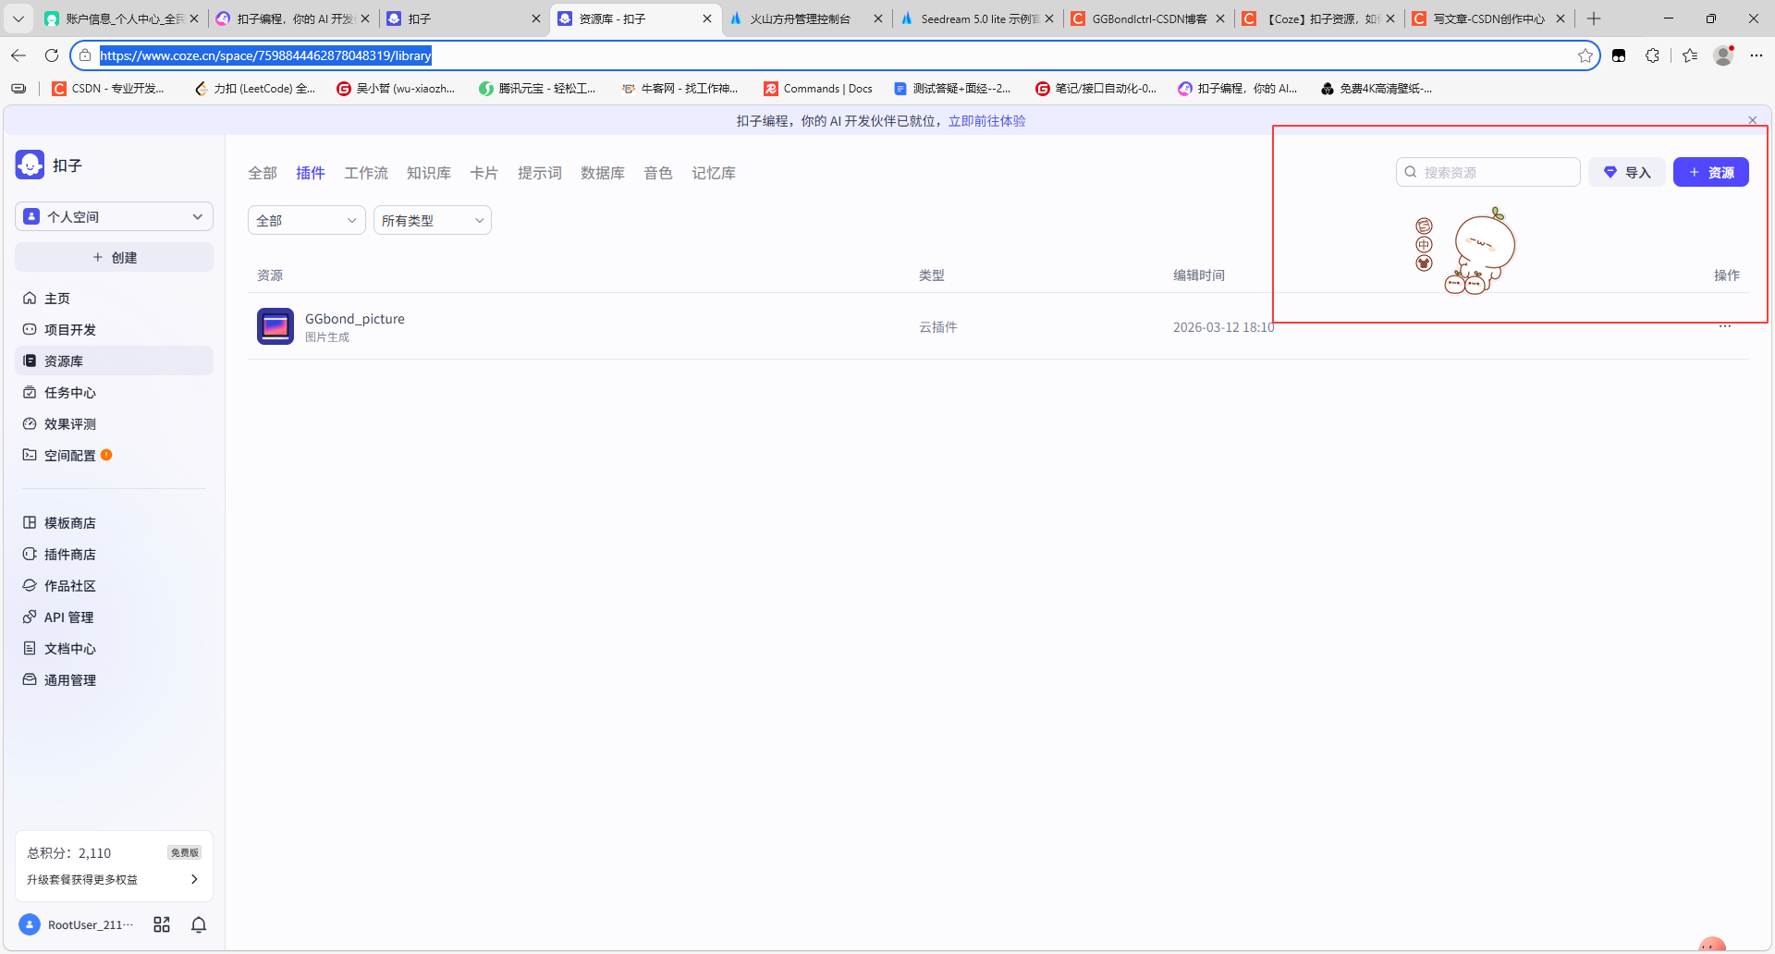Switch to the 卡片 tab
The height and width of the screenshot is (954, 1775).
(484, 173)
